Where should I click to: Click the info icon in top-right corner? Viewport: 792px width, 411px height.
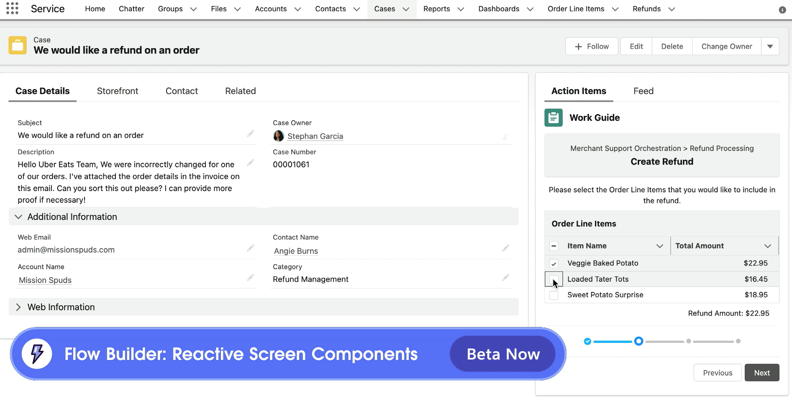coord(782,10)
